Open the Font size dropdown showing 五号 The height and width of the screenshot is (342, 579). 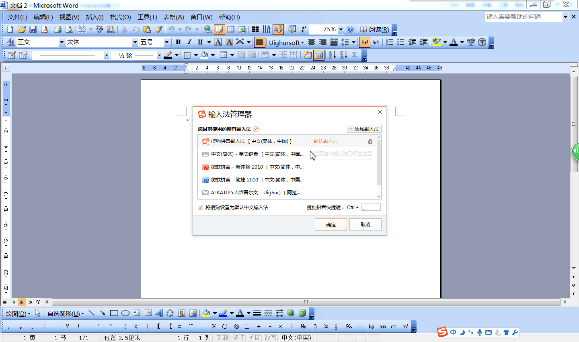[x=166, y=42]
